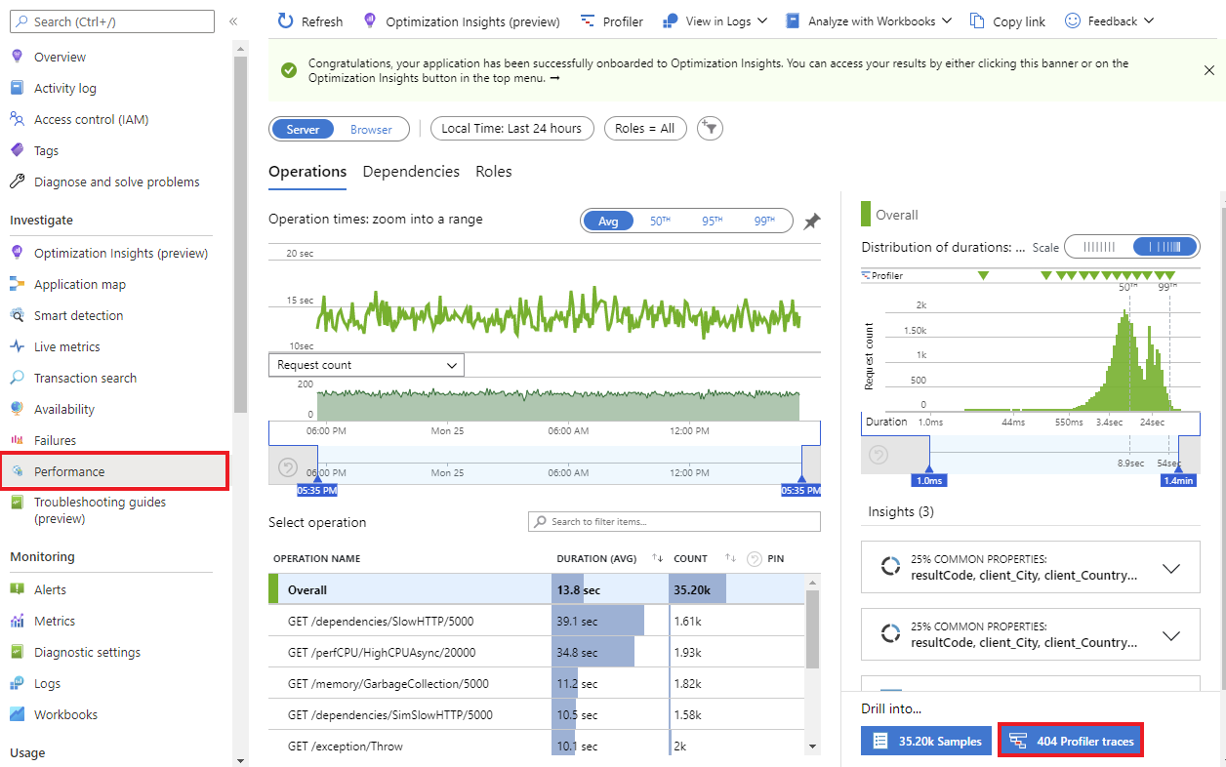Select the 95th percentile option
The width and height of the screenshot is (1226, 767).
[713, 221]
